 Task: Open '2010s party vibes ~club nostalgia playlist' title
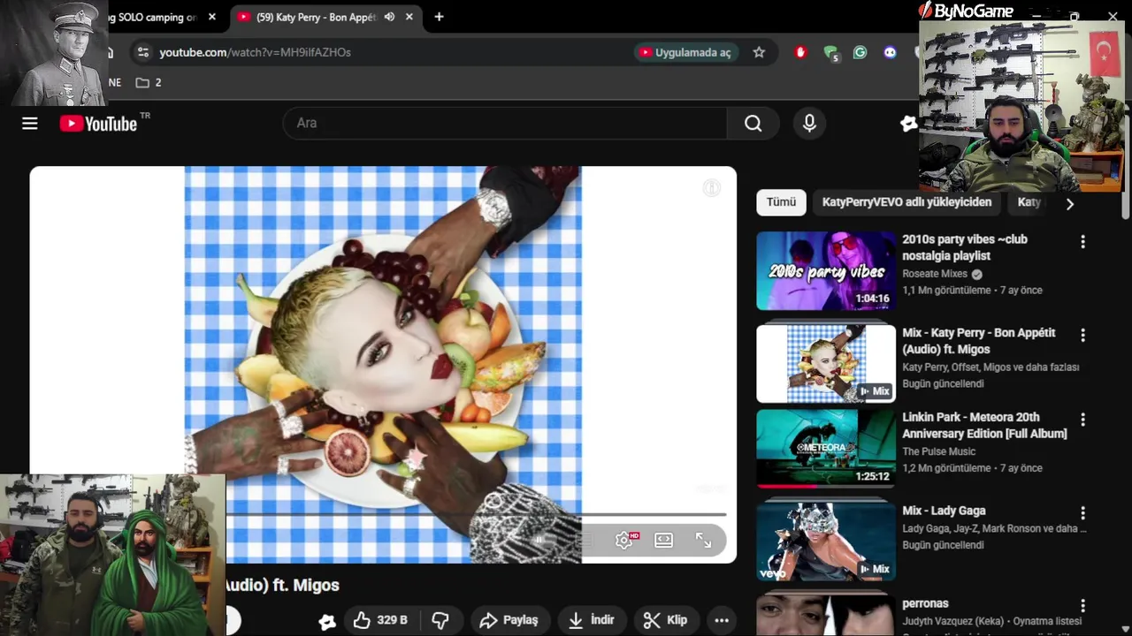965,247
